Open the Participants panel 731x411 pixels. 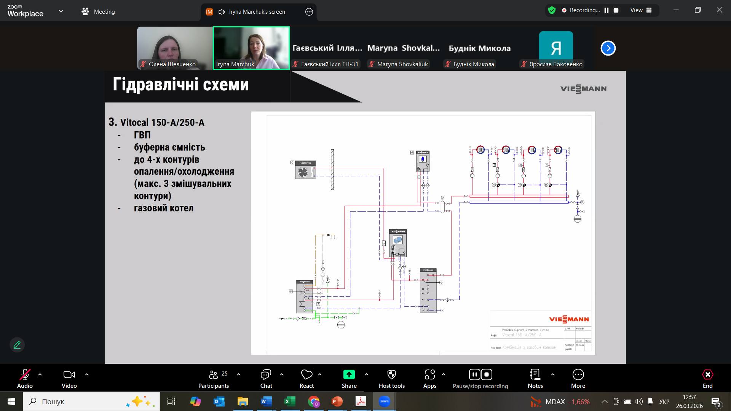tap(213, 375)
